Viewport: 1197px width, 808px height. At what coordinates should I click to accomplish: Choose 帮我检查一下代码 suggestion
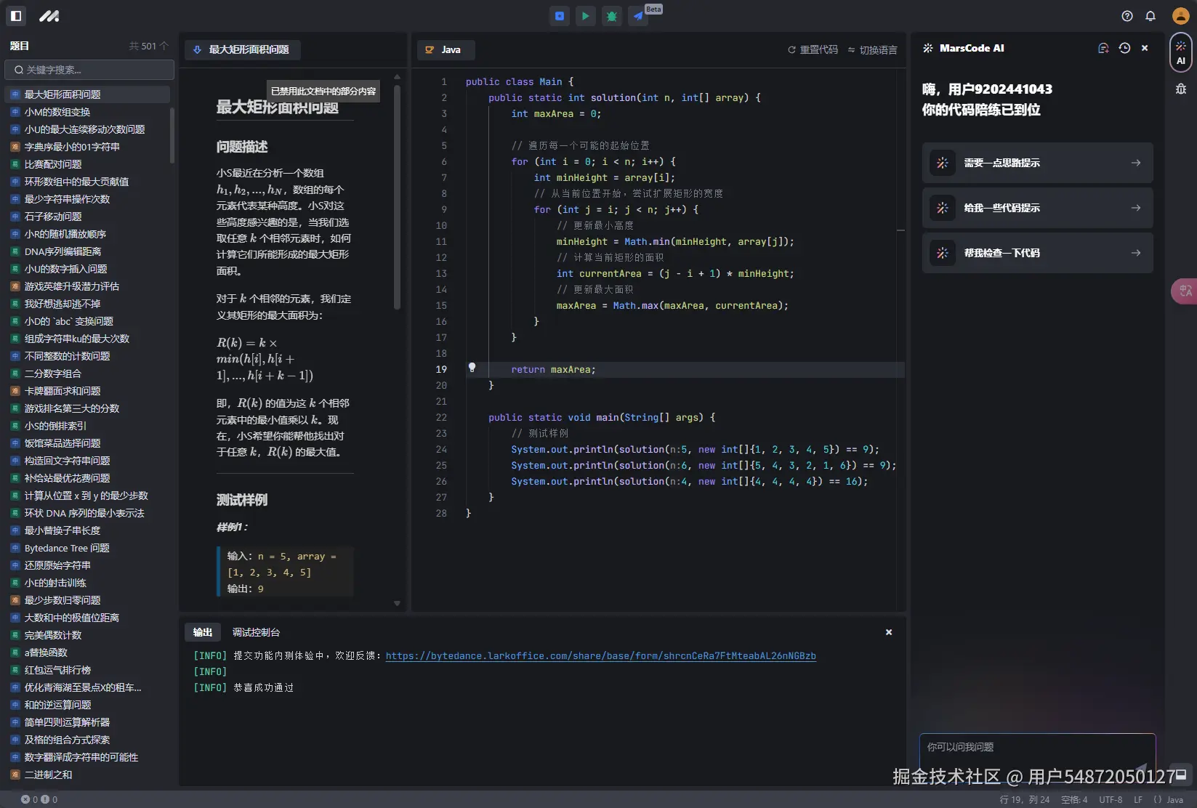pos(1037,253)
